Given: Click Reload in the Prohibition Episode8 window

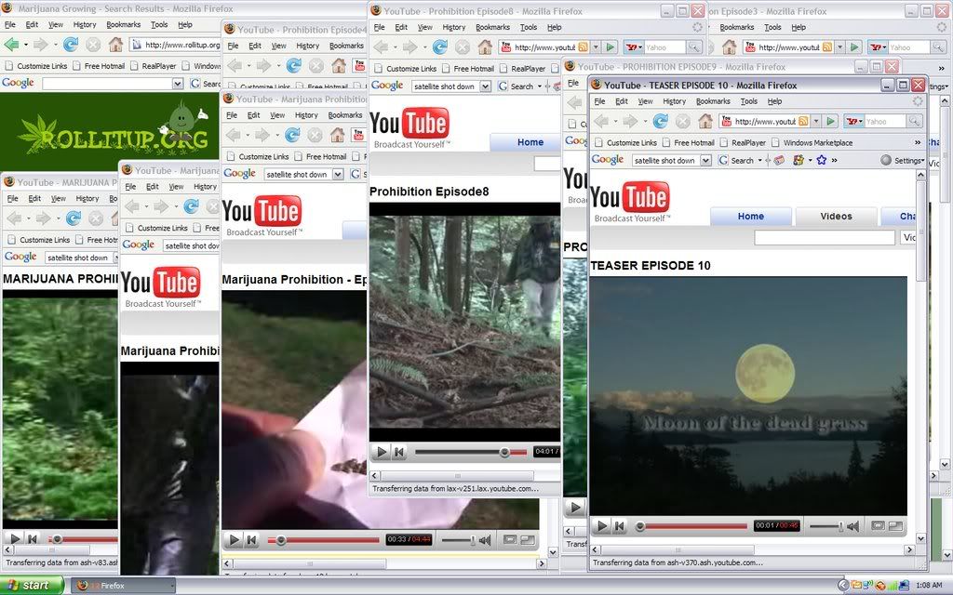Looking at the screenshot, I should pyautogui.click(x=440, y=46).
